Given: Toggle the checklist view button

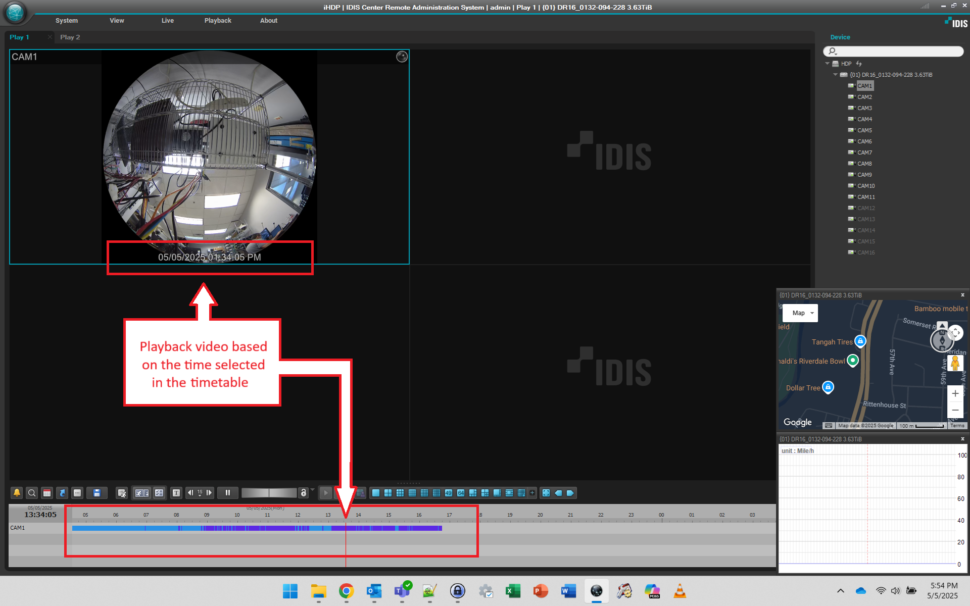Looking at the screenshot, I should point(159,493).
